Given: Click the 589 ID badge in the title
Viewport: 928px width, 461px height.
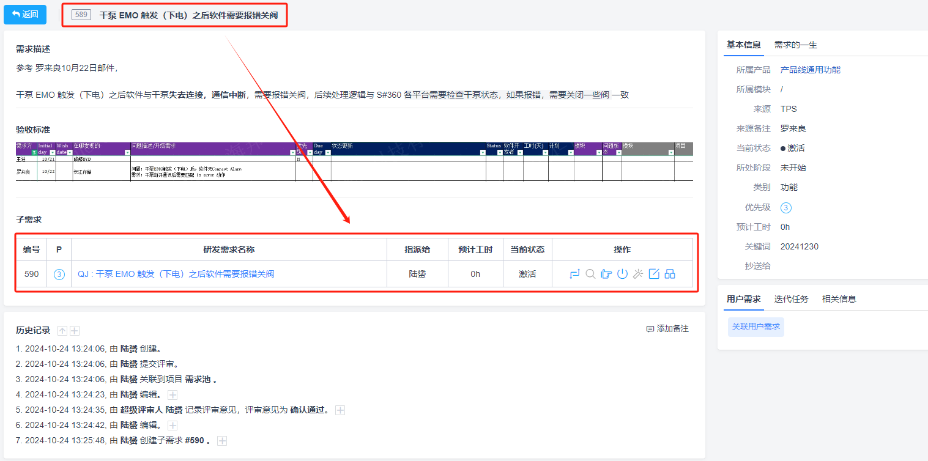Looking at the screenshot, I should tap(81, 15).
